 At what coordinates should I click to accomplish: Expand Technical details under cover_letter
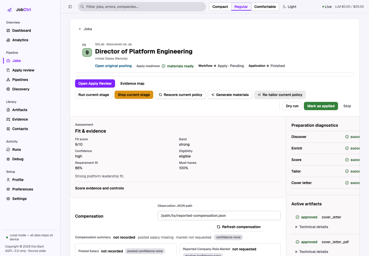312,227
